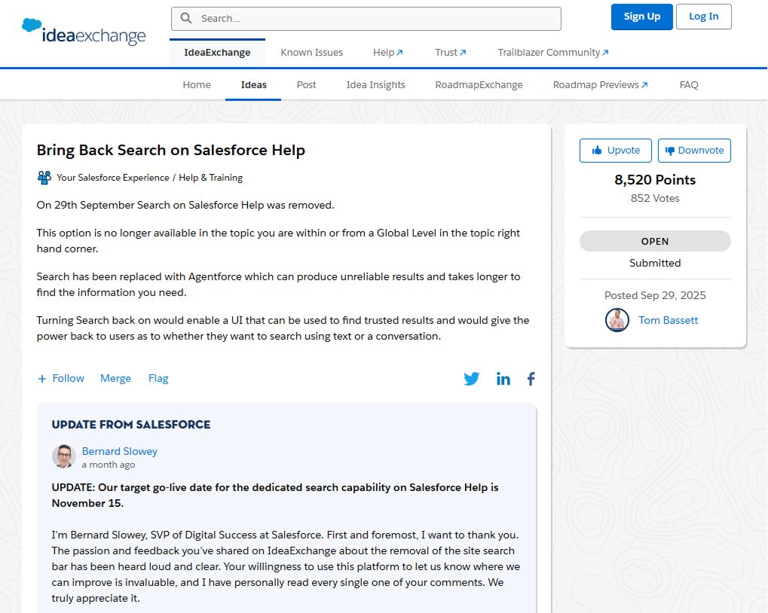Click inside the Search input field

tap(369, 17)
